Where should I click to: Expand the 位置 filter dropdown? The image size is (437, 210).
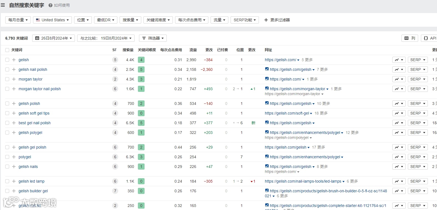coord(83,20)
